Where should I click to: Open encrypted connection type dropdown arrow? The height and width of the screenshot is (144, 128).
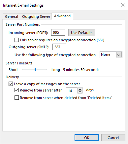click(x=119, y=55)
